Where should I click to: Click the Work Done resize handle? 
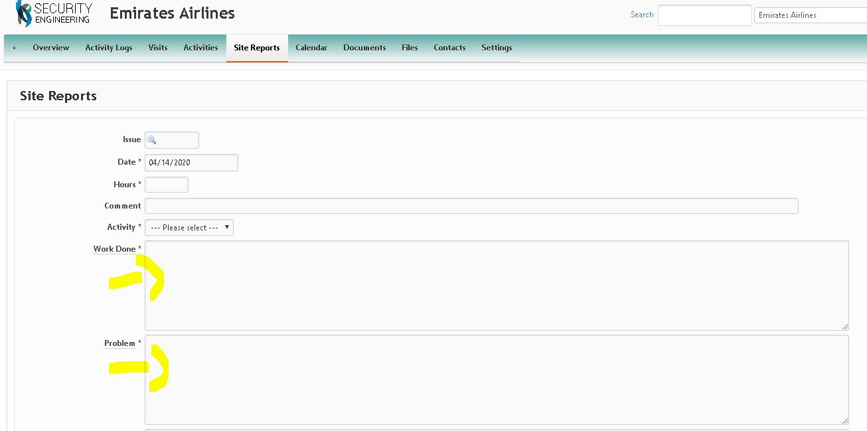coord(844,326)
